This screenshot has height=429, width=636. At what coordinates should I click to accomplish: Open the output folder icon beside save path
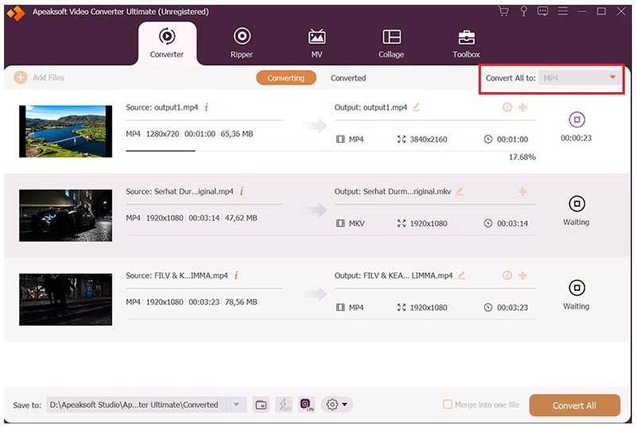[261, 404]
